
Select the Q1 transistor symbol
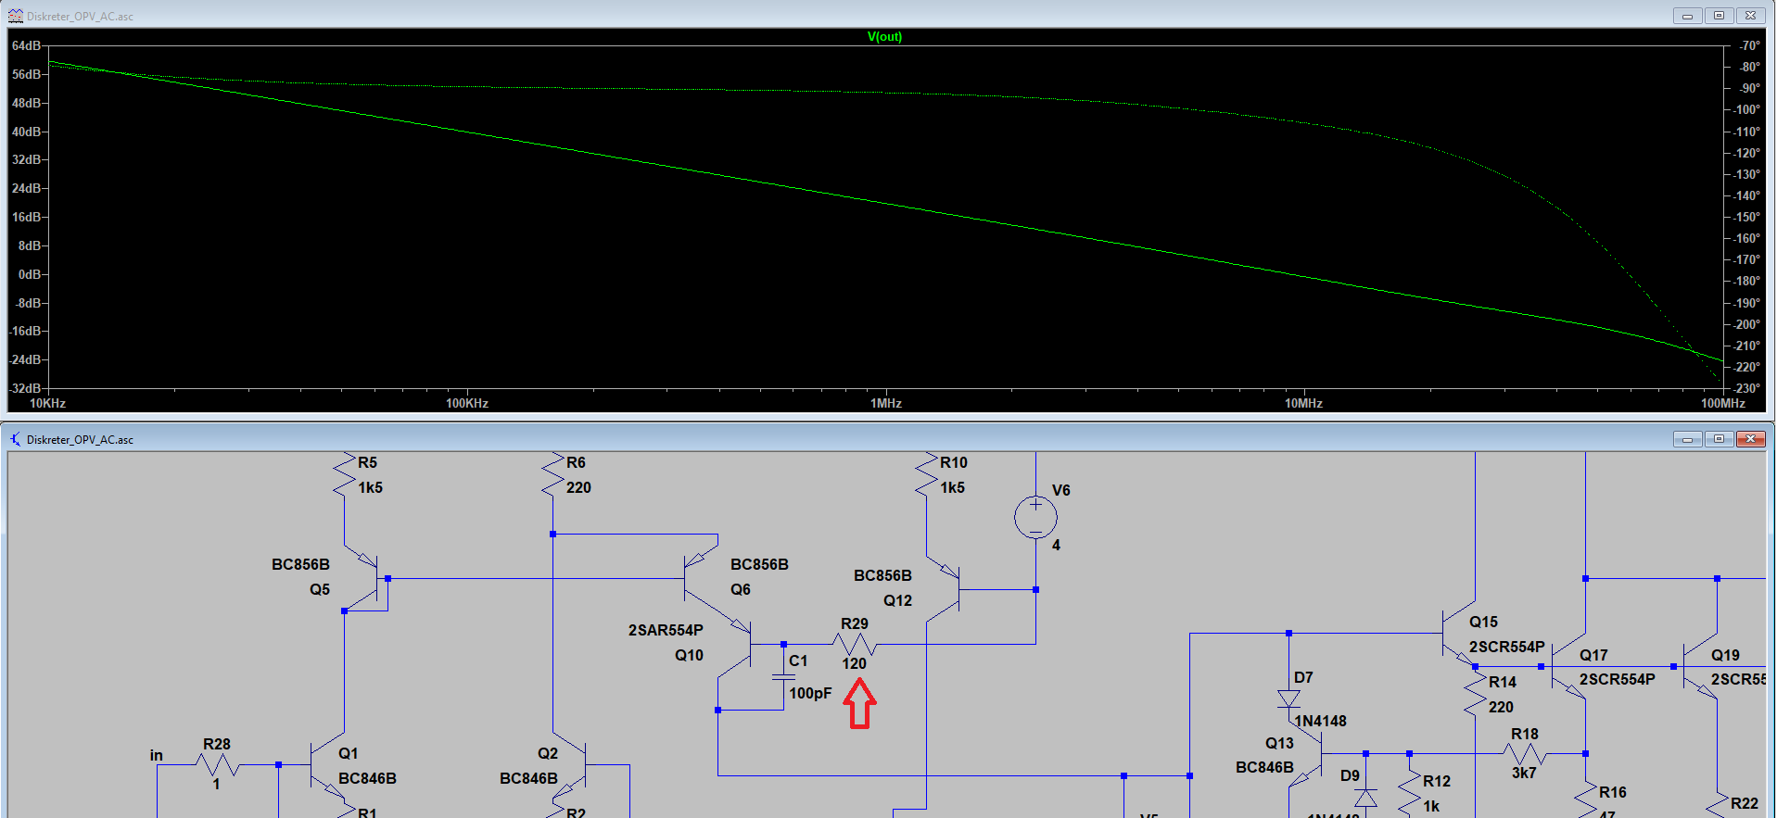pyautogui.click(x=326, y=765)
